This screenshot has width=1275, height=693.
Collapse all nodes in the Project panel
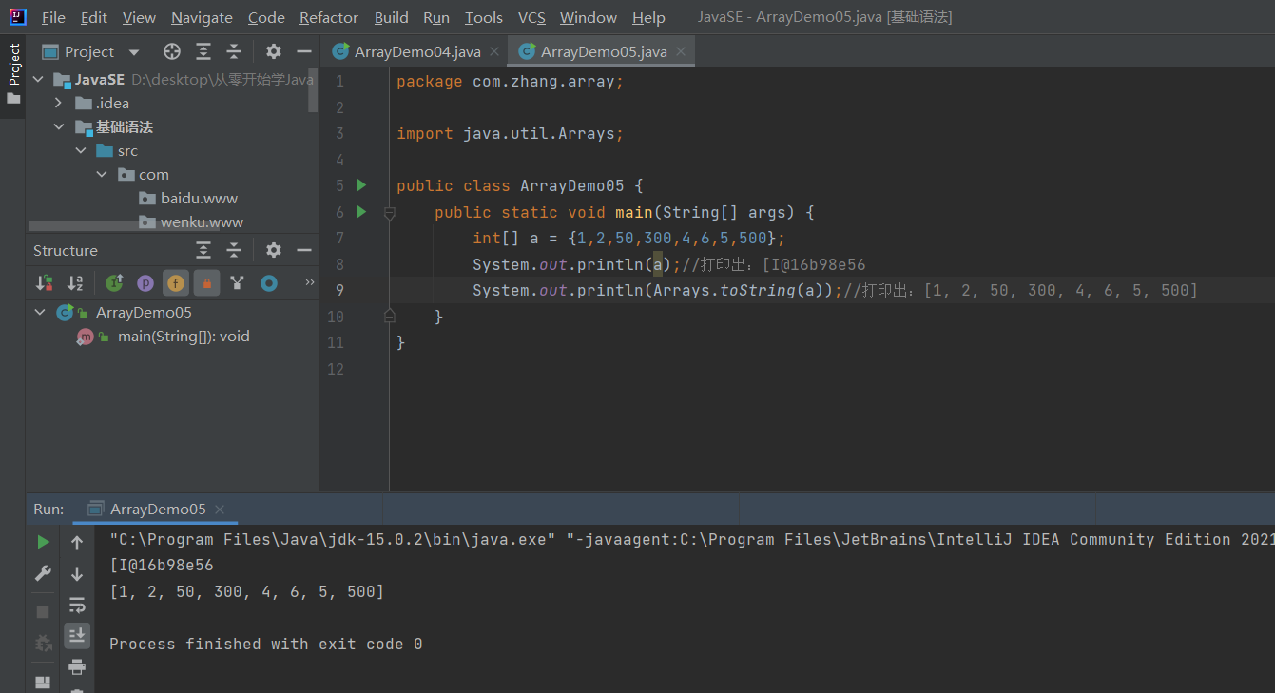click(234, 51)
